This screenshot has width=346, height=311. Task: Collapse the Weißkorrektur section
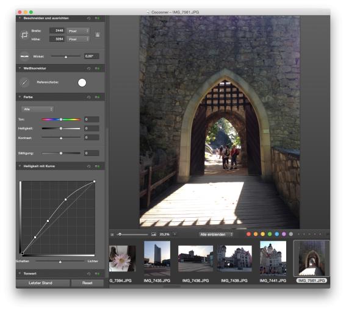click(x=20, y=68)
